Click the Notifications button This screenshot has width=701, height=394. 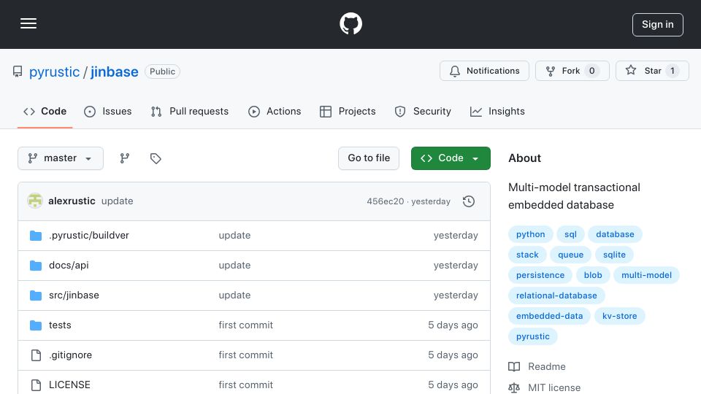484,71
